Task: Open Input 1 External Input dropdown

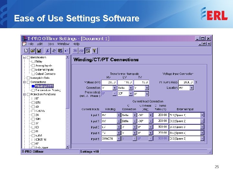Action: tap(202, 115)
